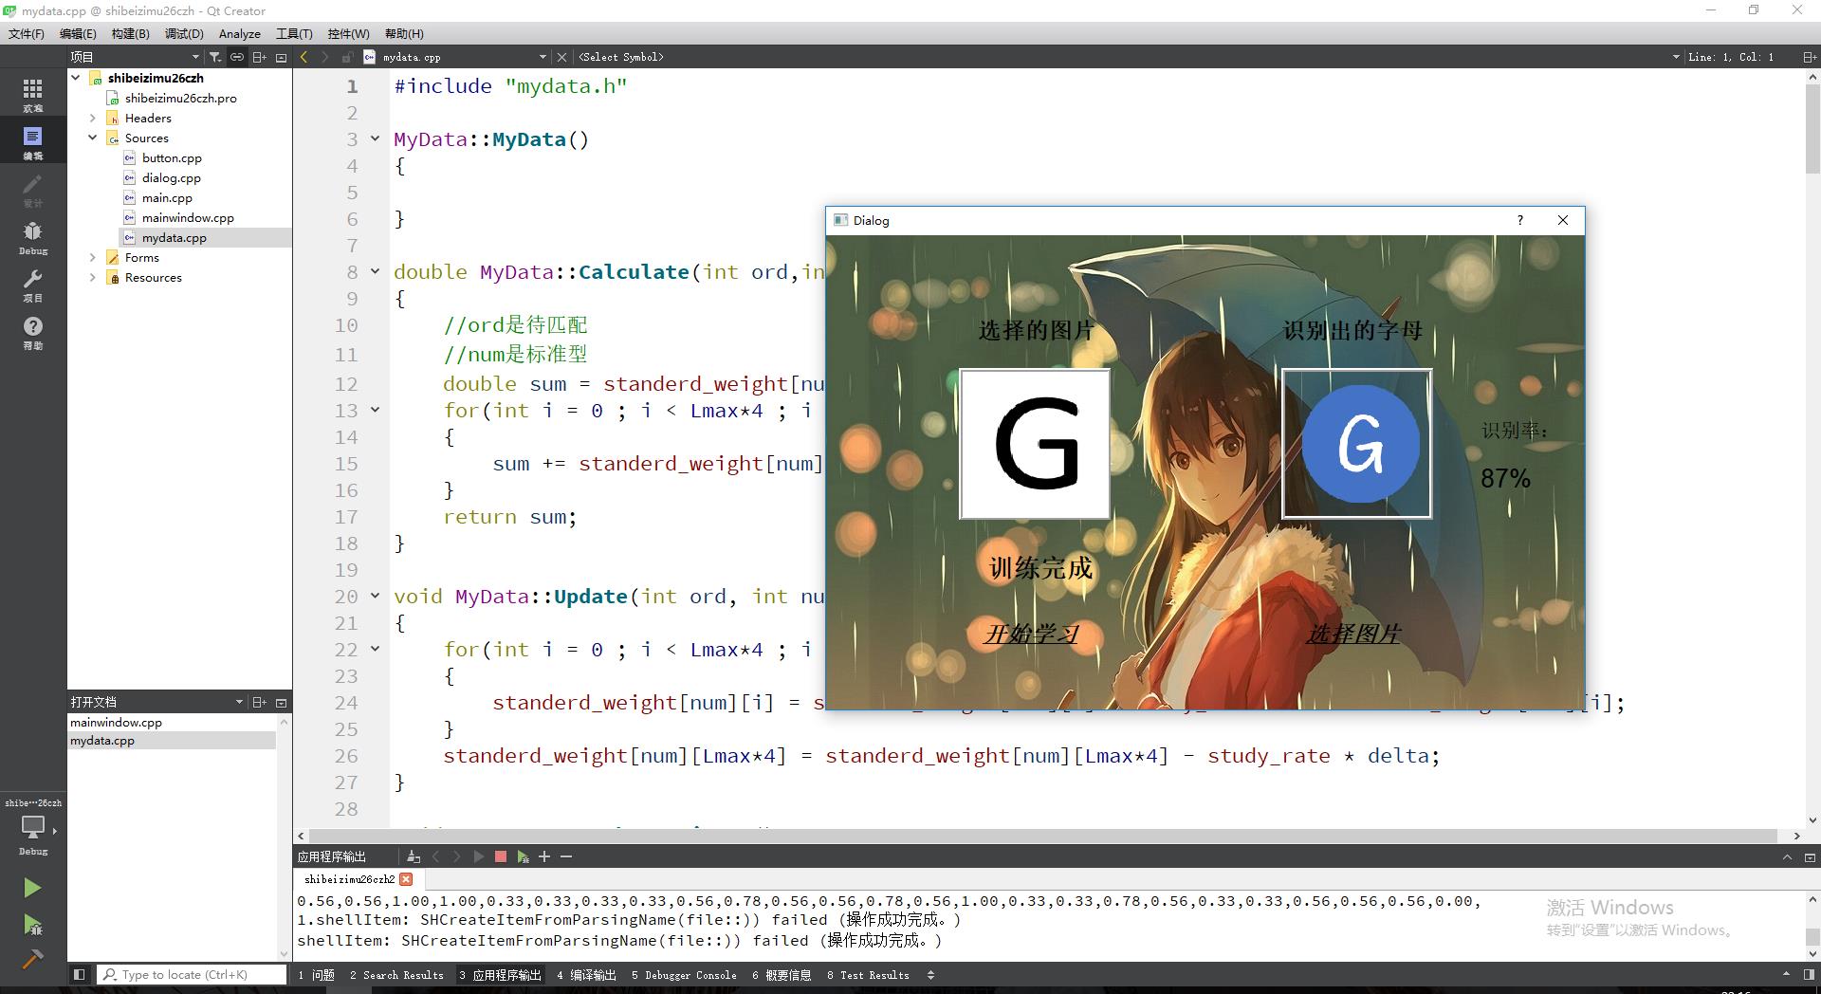Split the open documents panel
Image resolution: width=1821 pixels, height=994 pixels.
tap(259, 702)
